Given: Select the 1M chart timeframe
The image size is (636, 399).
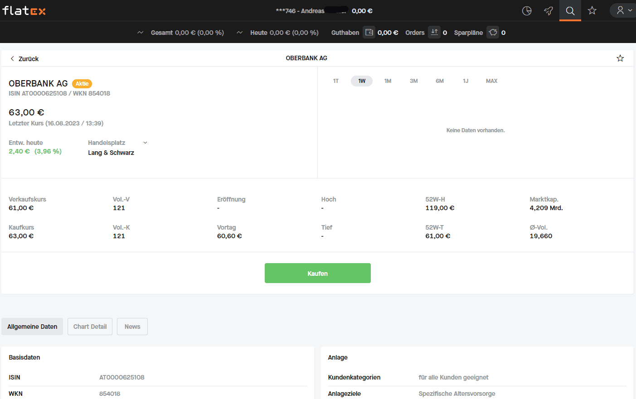Looking at the screenshot, I should click(x=388, y=81).
